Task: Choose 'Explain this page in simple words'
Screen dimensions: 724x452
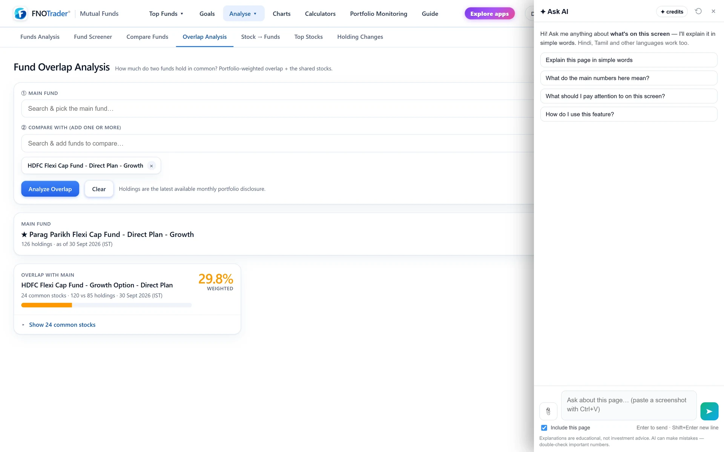Action: (629, 60)
